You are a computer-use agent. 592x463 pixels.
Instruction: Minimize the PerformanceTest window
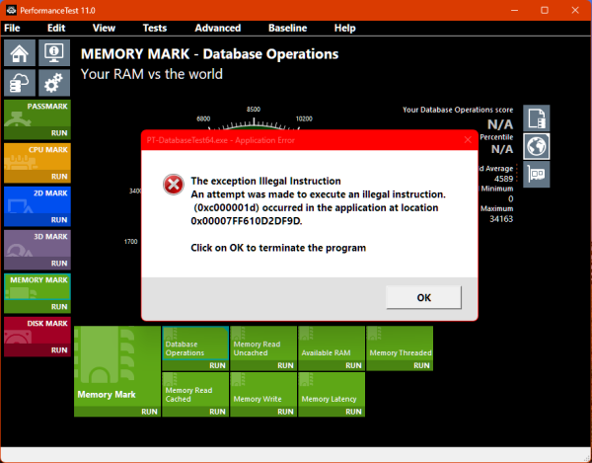tap(514, 10)
